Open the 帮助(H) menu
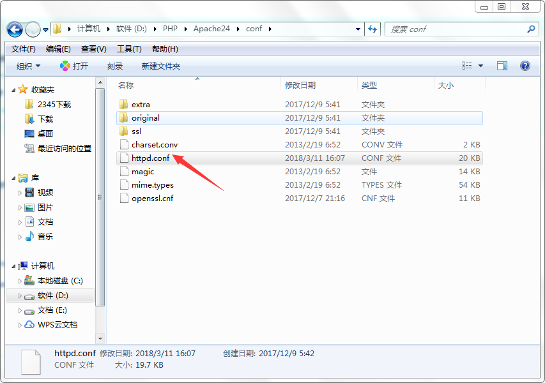545x383 pixels. click(x=165, y=49)
